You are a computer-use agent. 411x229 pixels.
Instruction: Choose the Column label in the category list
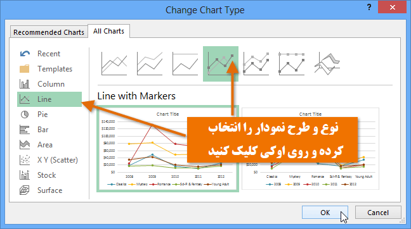[x=51, y=84]
